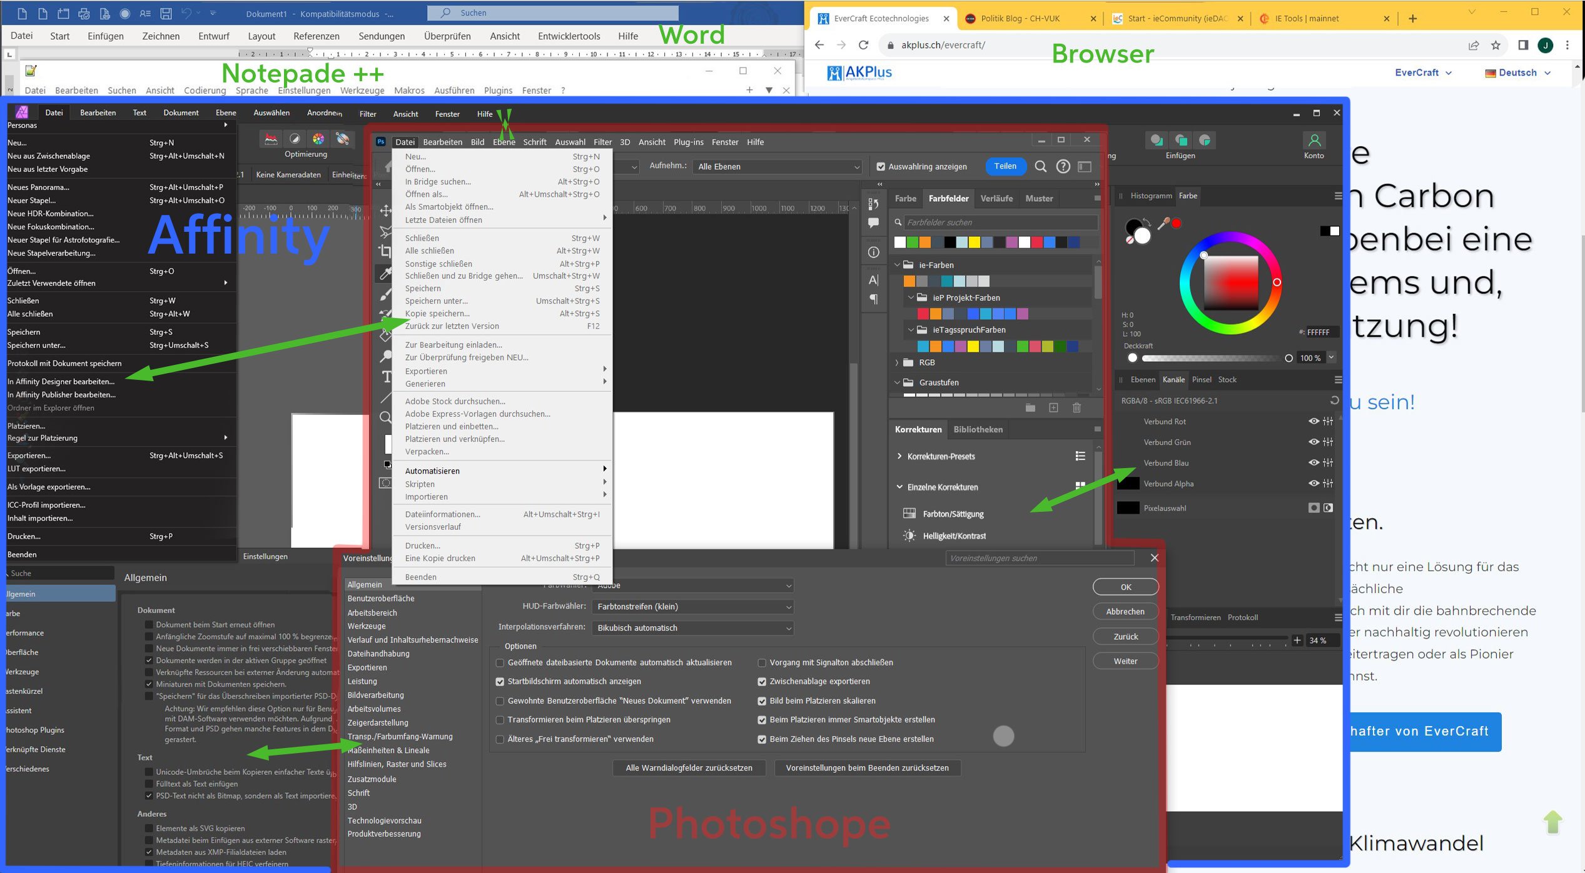Expand Korrekturen-Presets section
The image size is (1585, 873).
pos(899,456)
